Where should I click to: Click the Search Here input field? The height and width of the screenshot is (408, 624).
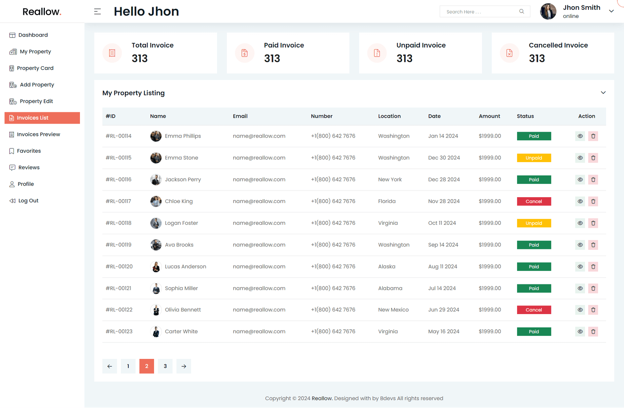480,12
